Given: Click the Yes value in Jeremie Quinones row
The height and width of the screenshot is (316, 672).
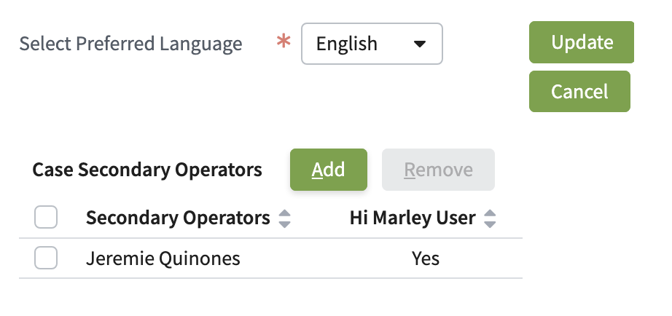Looking at the screenshot, I should point(426,258).
